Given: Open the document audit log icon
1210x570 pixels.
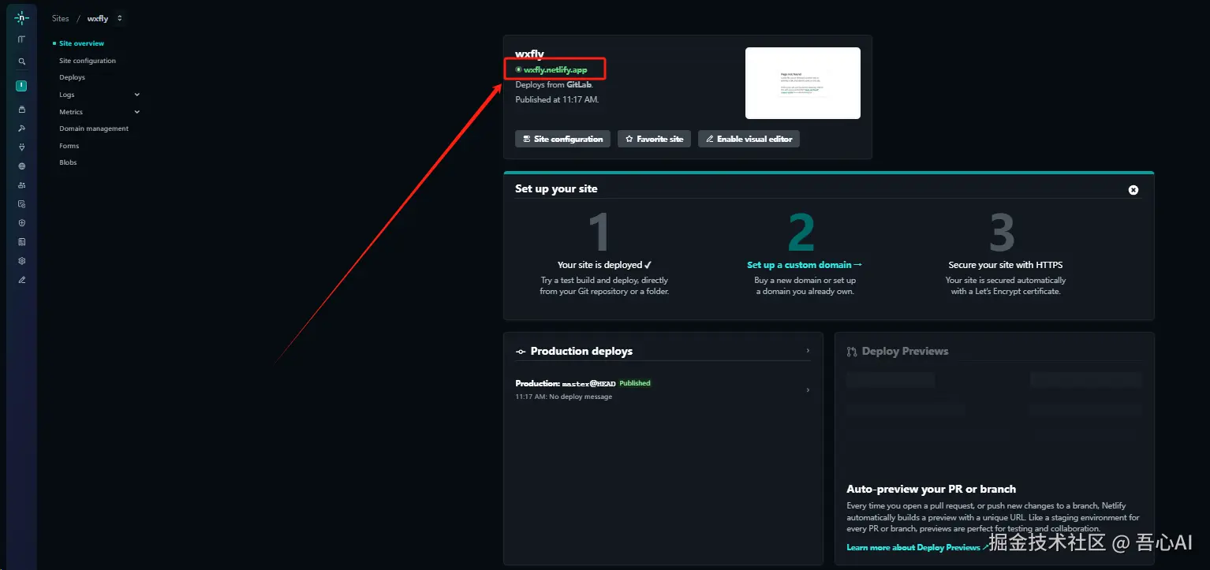Looking at the screenshot, I should 22,204.
